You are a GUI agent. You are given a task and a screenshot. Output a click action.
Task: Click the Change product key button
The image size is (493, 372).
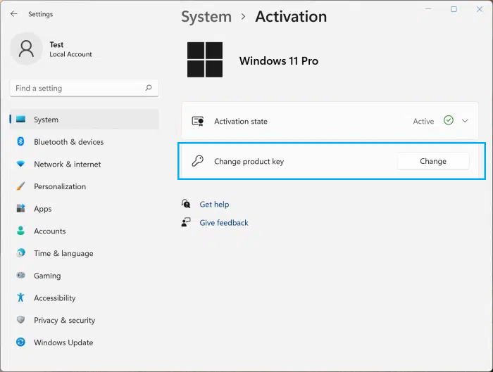pos(433,161)
